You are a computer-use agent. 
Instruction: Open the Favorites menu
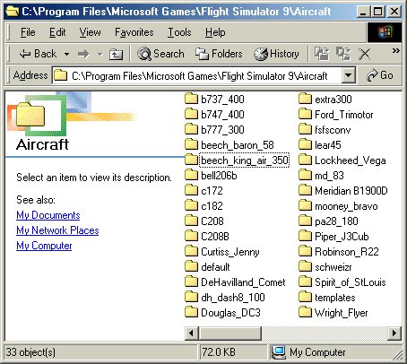point(134,32)
